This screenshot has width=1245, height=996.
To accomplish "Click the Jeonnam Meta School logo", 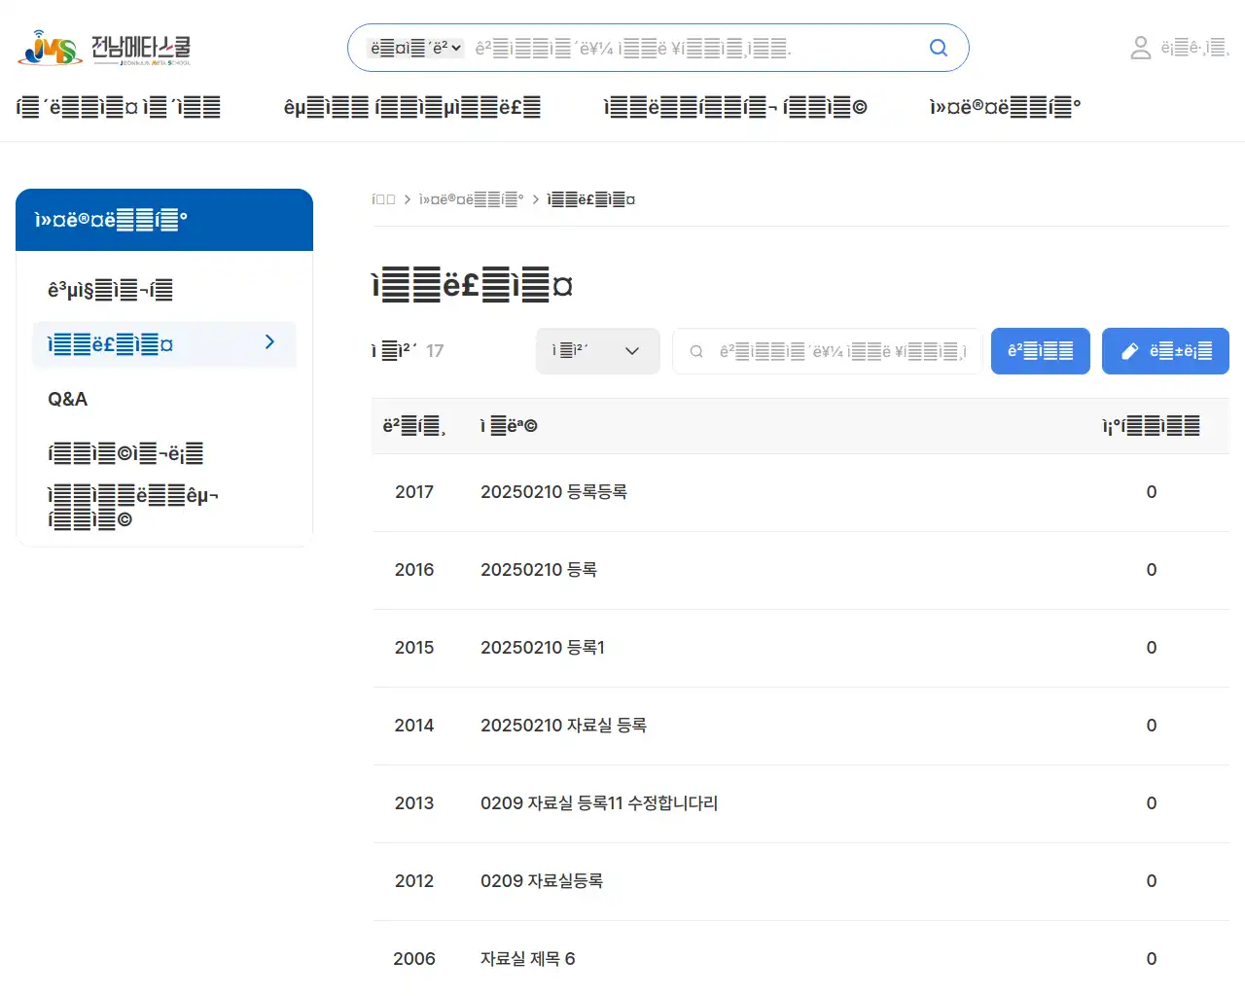I will (104, 48).
